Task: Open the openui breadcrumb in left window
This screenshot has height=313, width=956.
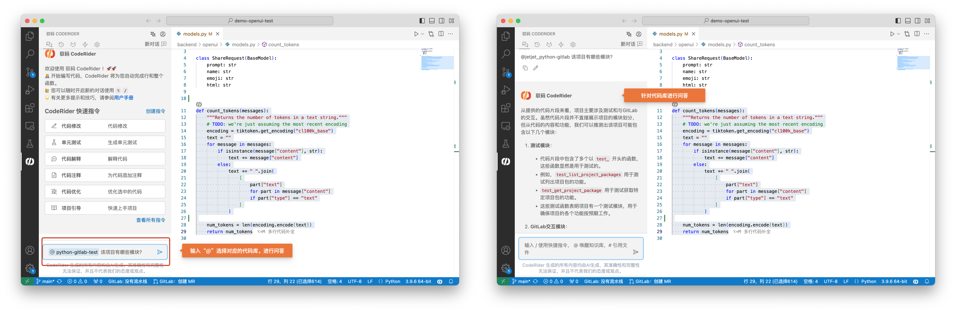Action: point(210,45)
